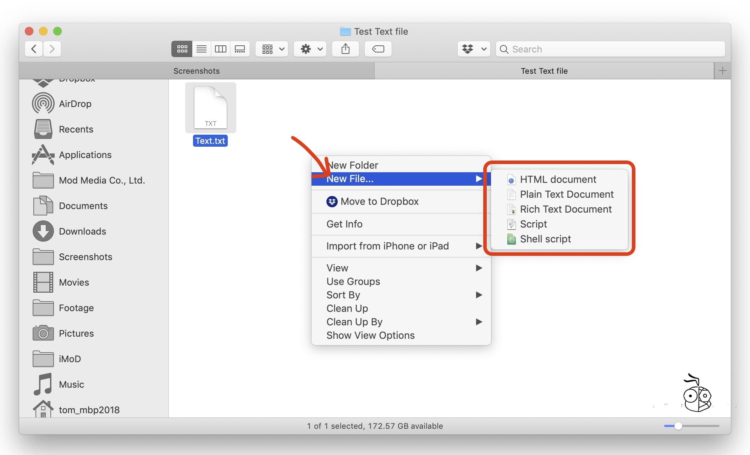Open the Pictures sidebar folder
Viewport: 750px width, 455px height.
[x=77, y=333]
